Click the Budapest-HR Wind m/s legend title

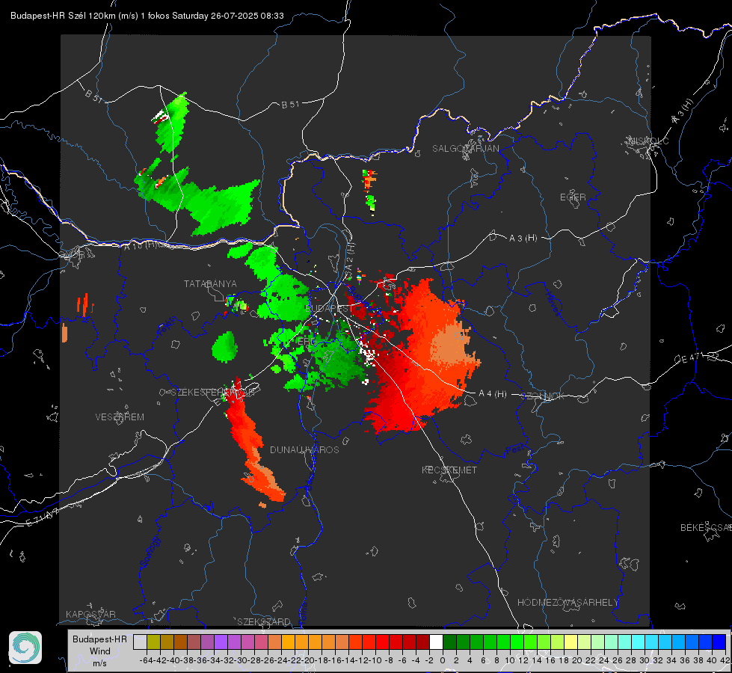coord(99,651)
